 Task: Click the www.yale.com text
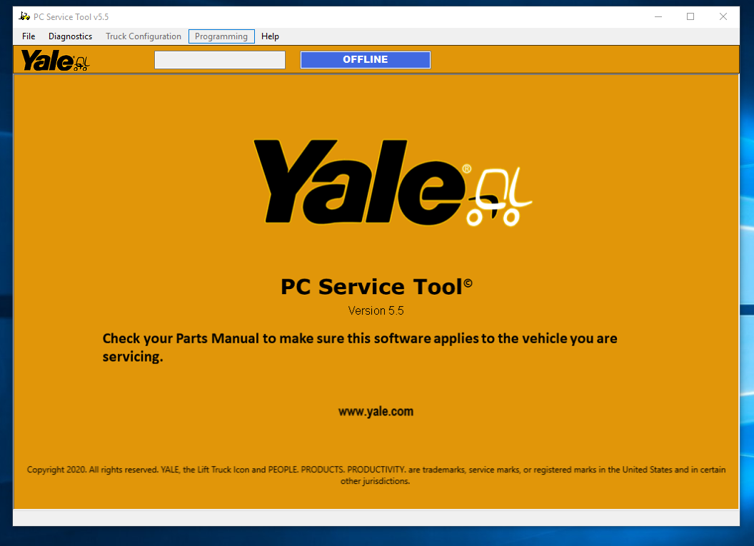(376, 411)
